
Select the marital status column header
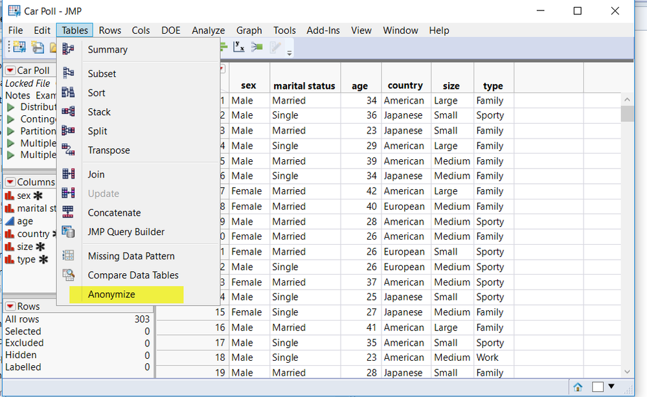pos(304,86)
